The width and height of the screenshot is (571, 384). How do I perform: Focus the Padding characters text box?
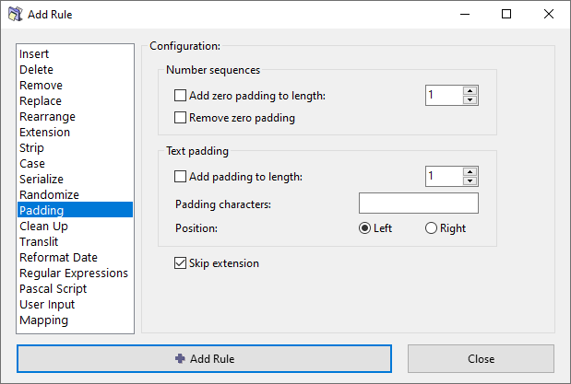(419, 204)
